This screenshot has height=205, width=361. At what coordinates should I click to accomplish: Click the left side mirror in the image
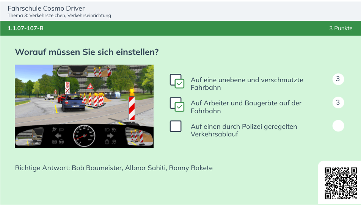point(29,137)
